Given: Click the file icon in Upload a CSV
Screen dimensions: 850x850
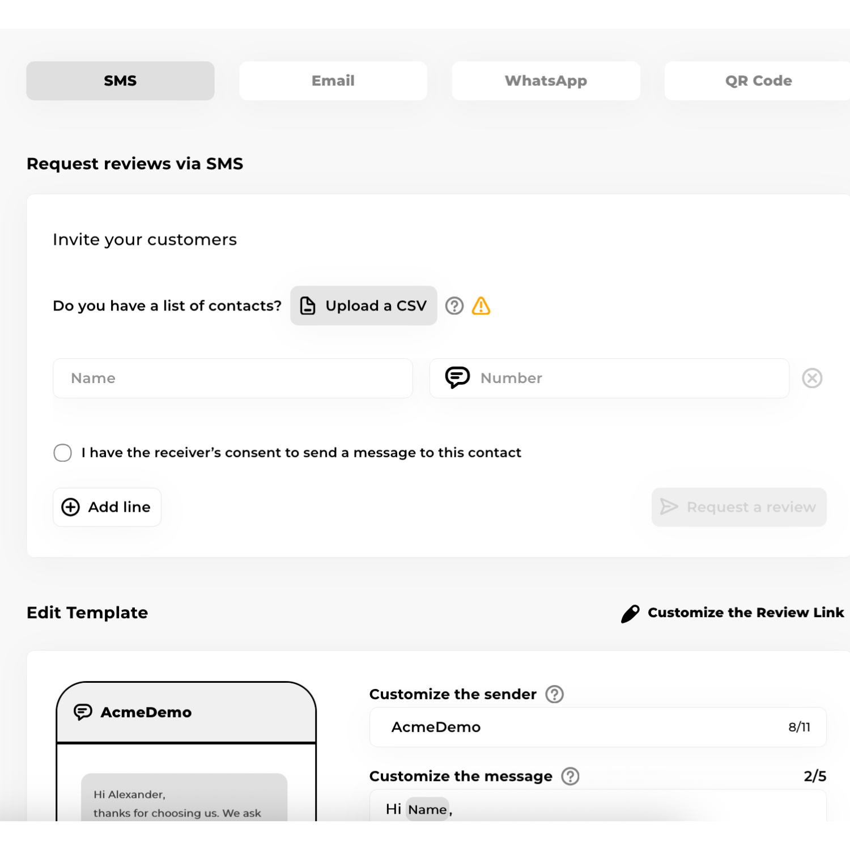Looking at the screenshot, I should pyautogui.click(x=308, y=306).
